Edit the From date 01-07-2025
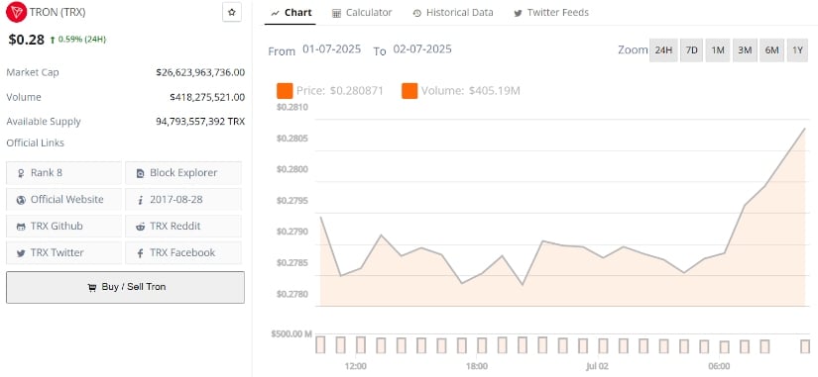The width and height of the screenshot is (818, 377). pyautogui.click(x=332, y=50)
